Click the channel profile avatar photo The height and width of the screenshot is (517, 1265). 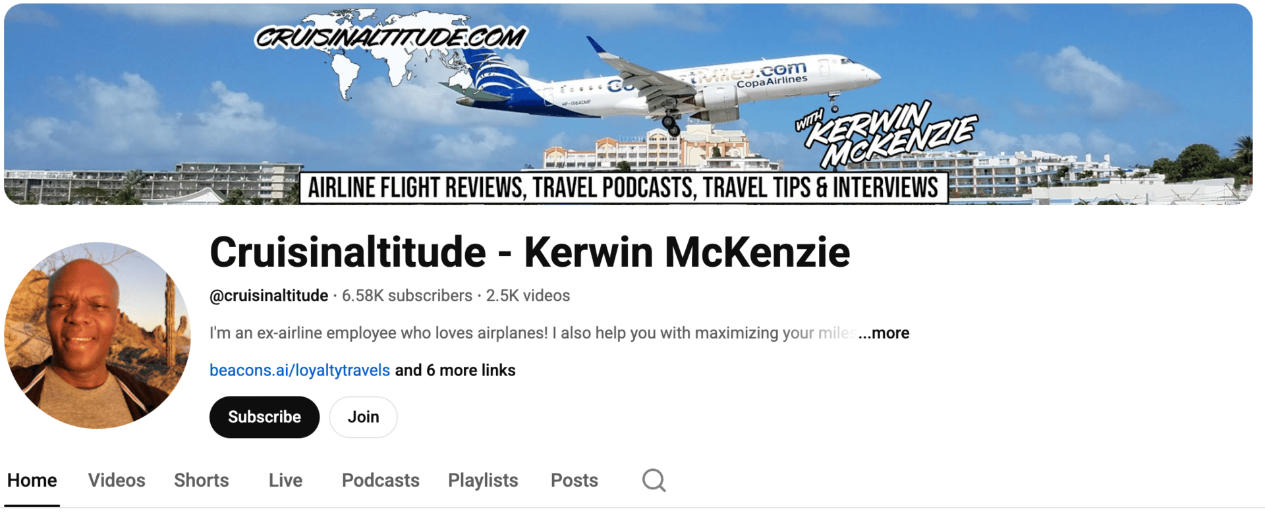[98, 335]
